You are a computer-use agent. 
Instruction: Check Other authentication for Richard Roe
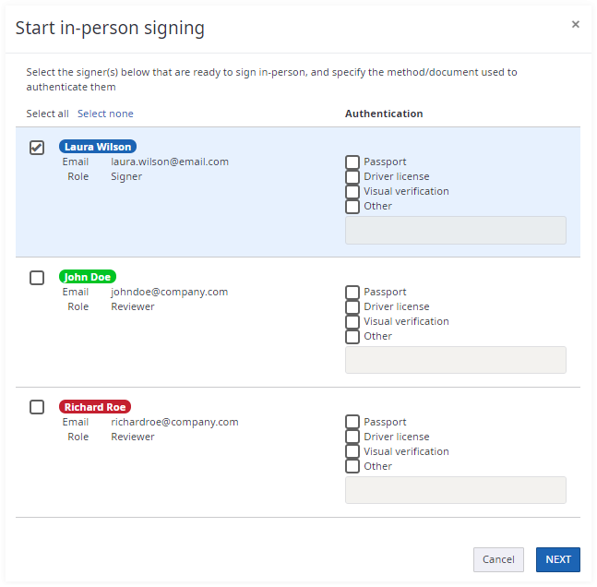[352, 467]
